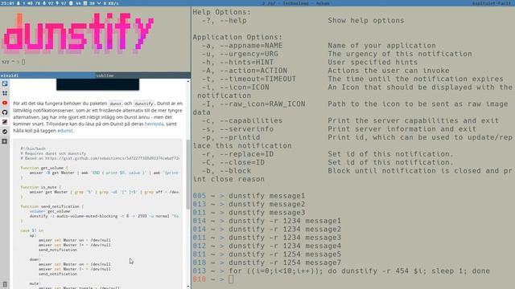Follow the 'hemsida' link in the article
Screen dimensions: 515x289
(154, 124)
